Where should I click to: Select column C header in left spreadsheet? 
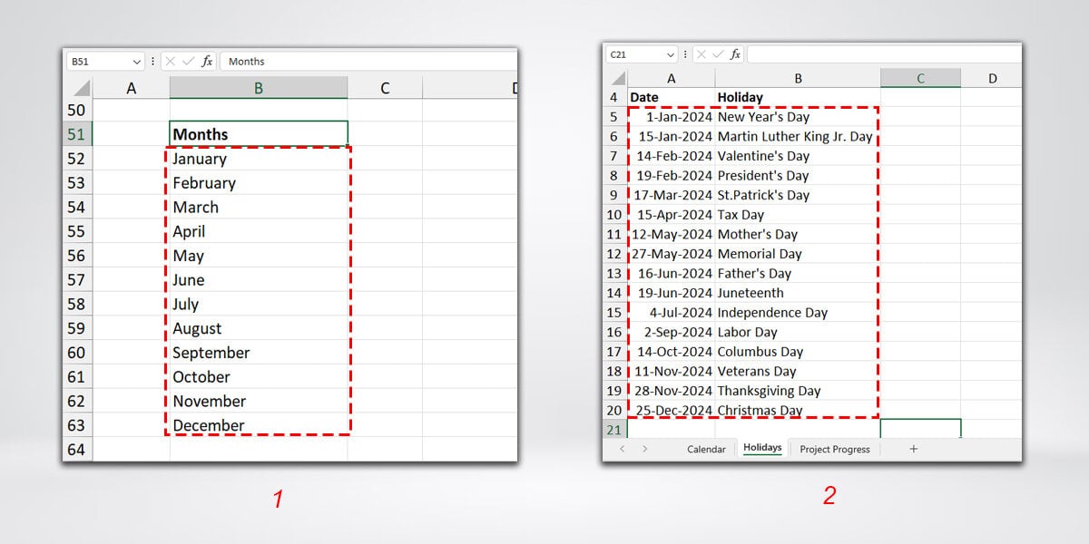tap(385, 88)
